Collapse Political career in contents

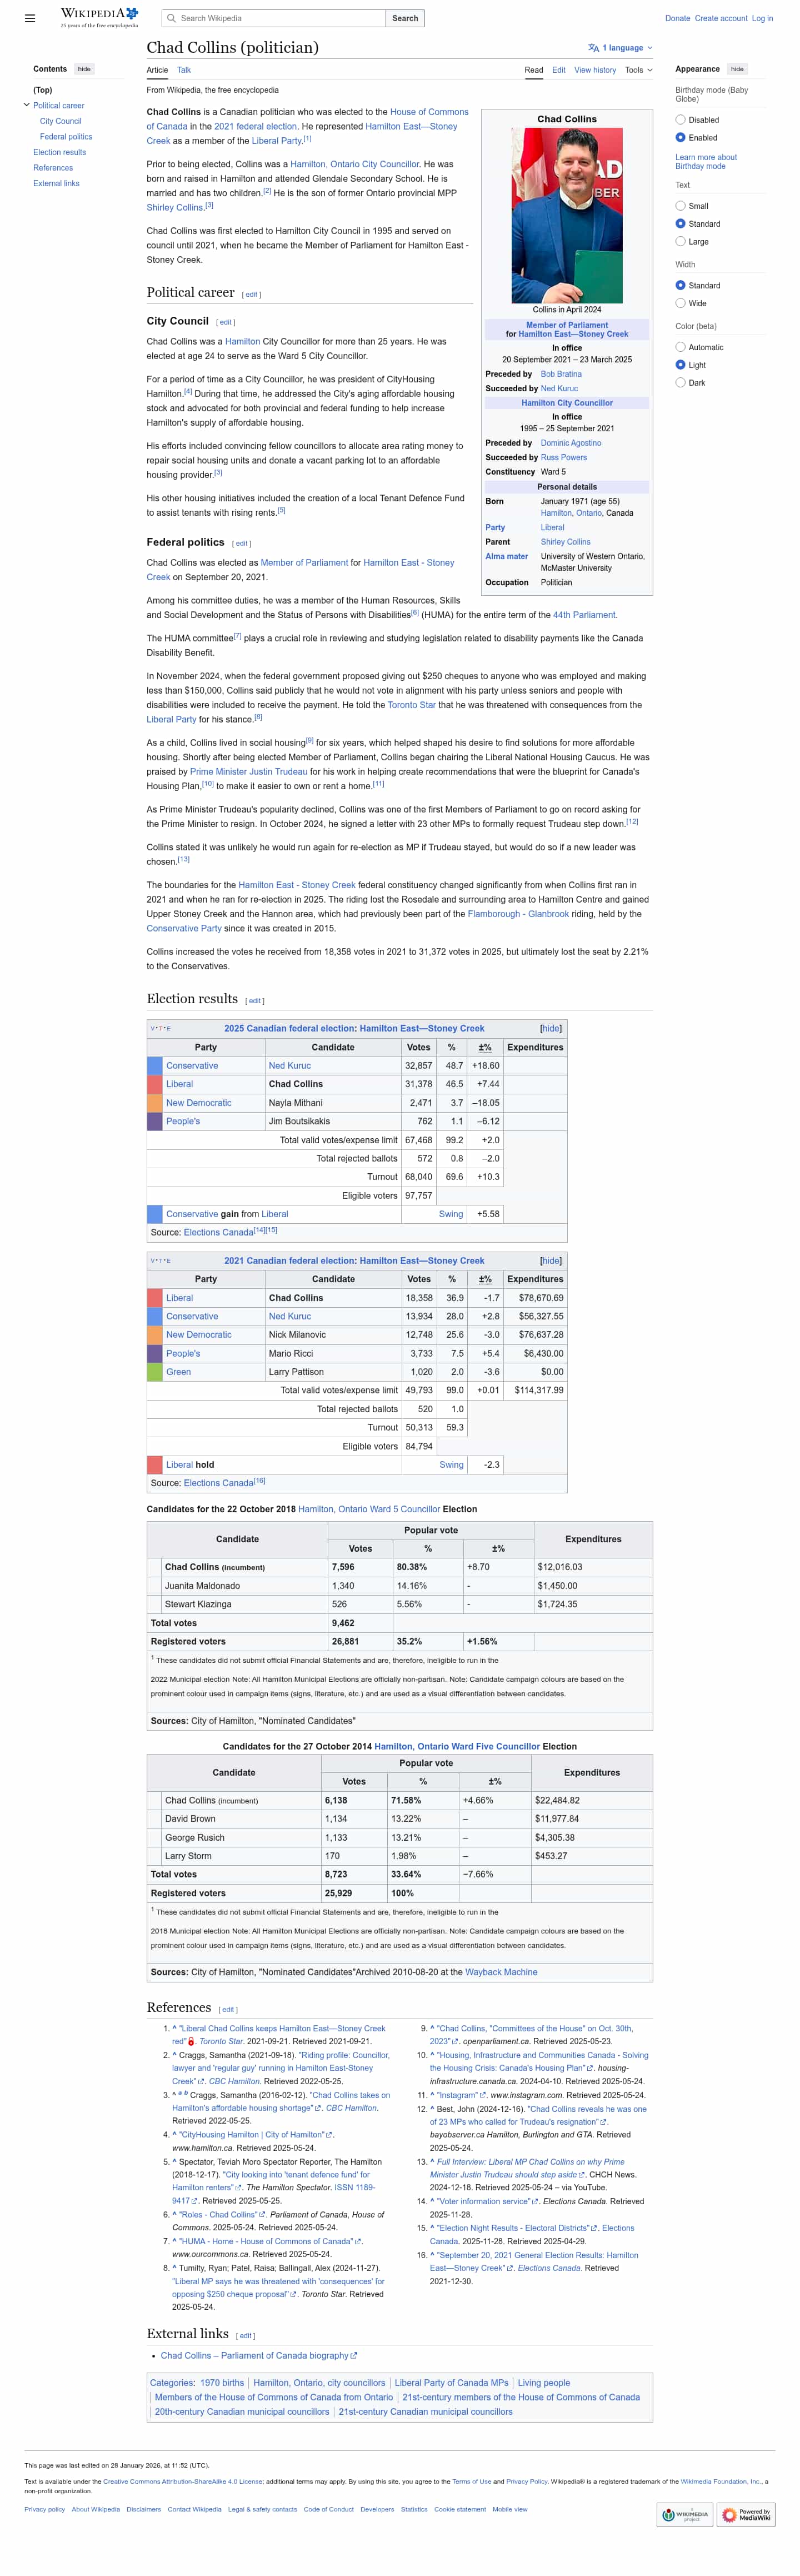27,105
